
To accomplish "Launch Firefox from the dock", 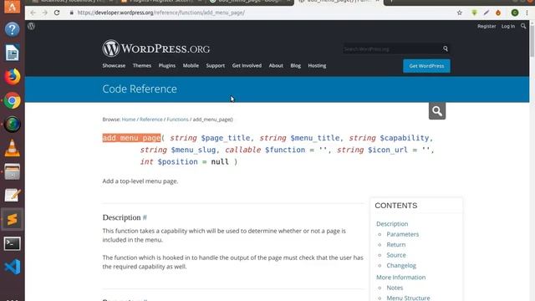I will pos(12,76).
